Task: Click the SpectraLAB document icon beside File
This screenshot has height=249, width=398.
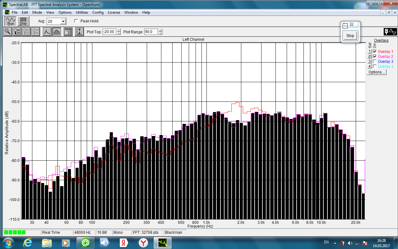Action: pyautogui.click(x=7, y=12)
